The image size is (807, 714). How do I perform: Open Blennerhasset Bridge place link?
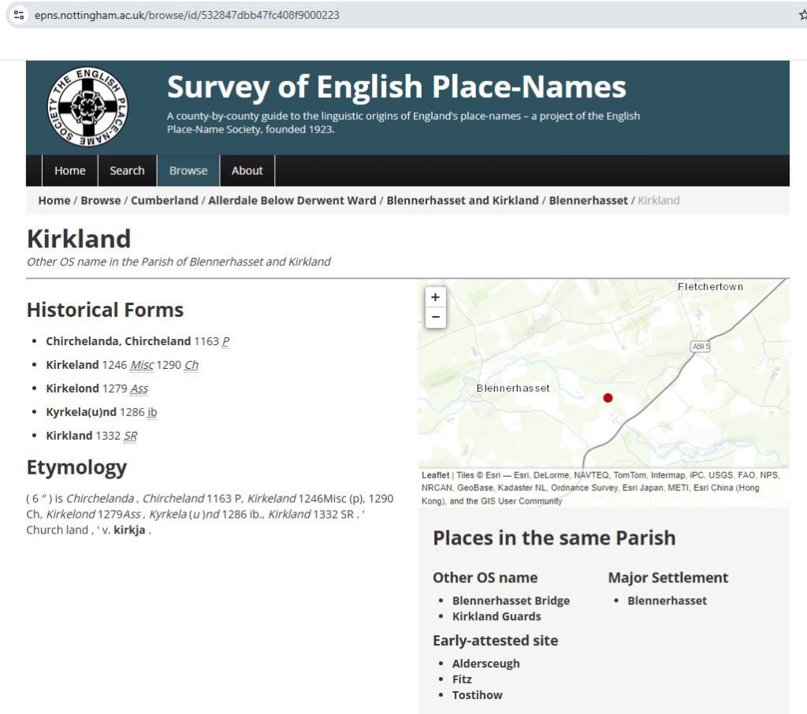(511, 601)
